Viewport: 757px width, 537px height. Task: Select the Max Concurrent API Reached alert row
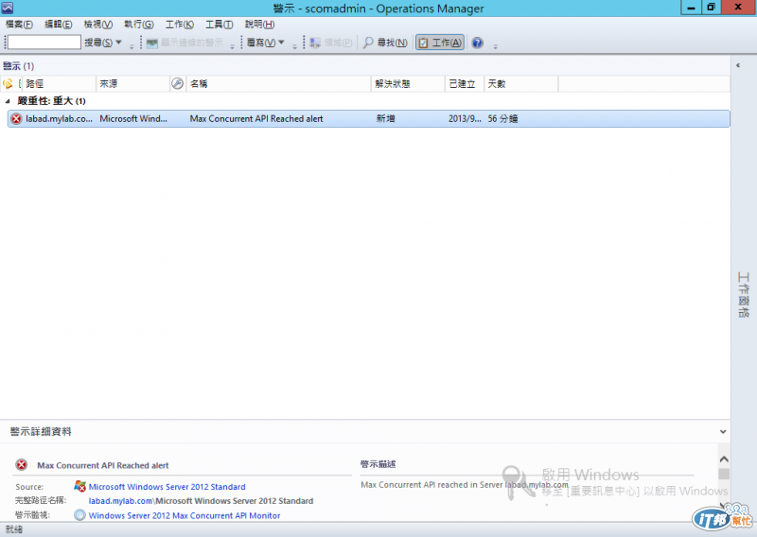coord(369,119)
